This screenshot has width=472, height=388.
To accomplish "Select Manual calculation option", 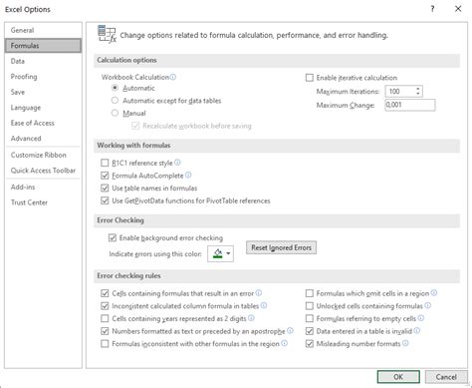I will (x=115, y=113).
